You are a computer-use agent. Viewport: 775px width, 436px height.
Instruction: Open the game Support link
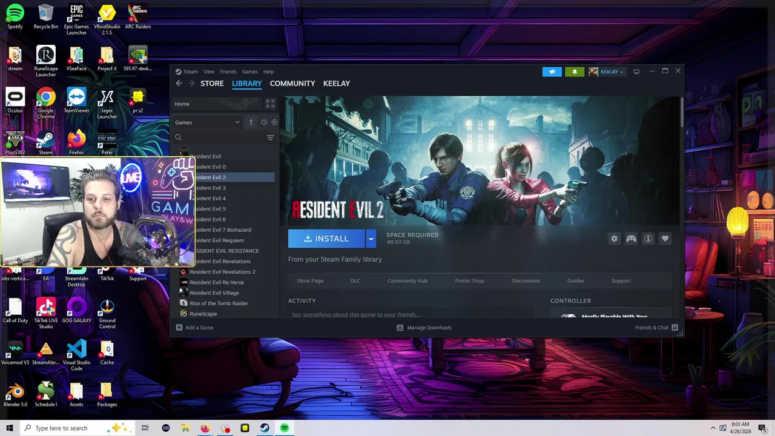click(621, 281)
